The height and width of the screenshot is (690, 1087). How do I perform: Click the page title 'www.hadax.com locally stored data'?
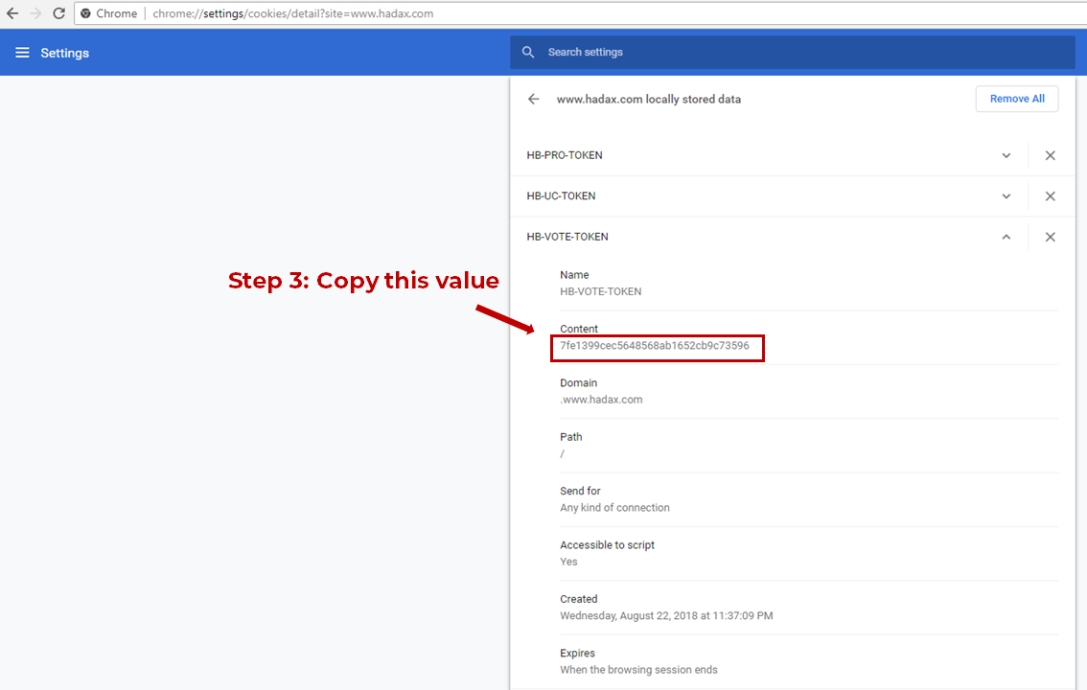pos(649,99)
